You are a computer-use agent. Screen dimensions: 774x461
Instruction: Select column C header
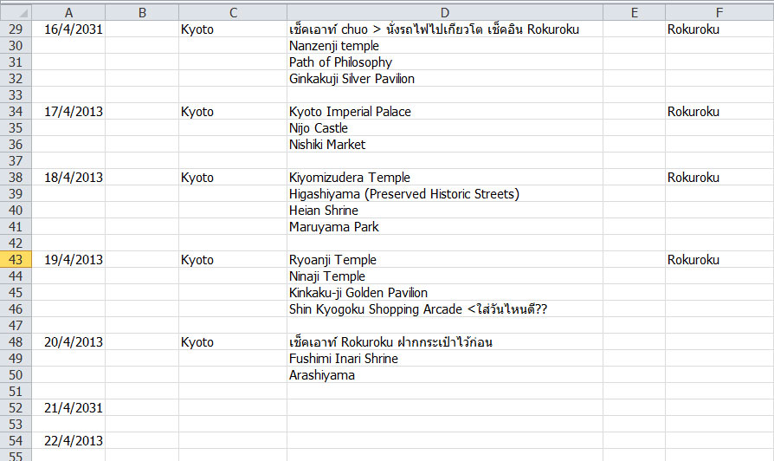pyautogui.click(x=233, y=12)
